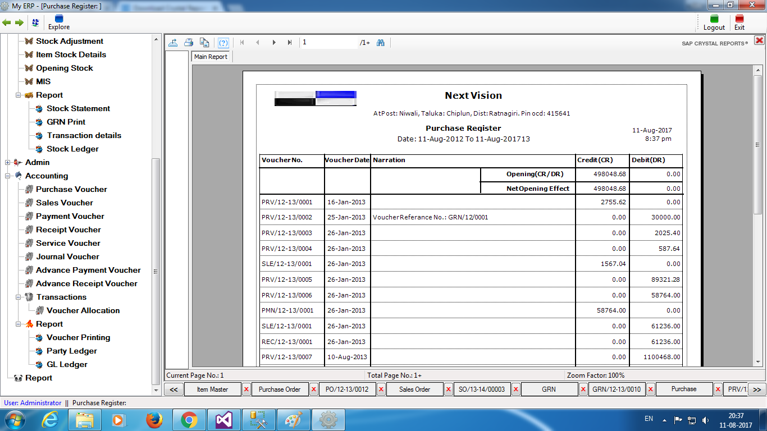Collapse the Accounting tree node
Viewport: 767px width, 431px height.
(8, 176)
